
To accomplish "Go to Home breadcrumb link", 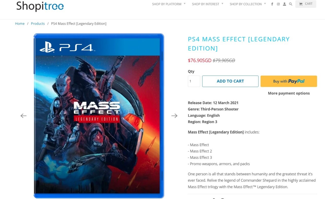I will [20, 24].
